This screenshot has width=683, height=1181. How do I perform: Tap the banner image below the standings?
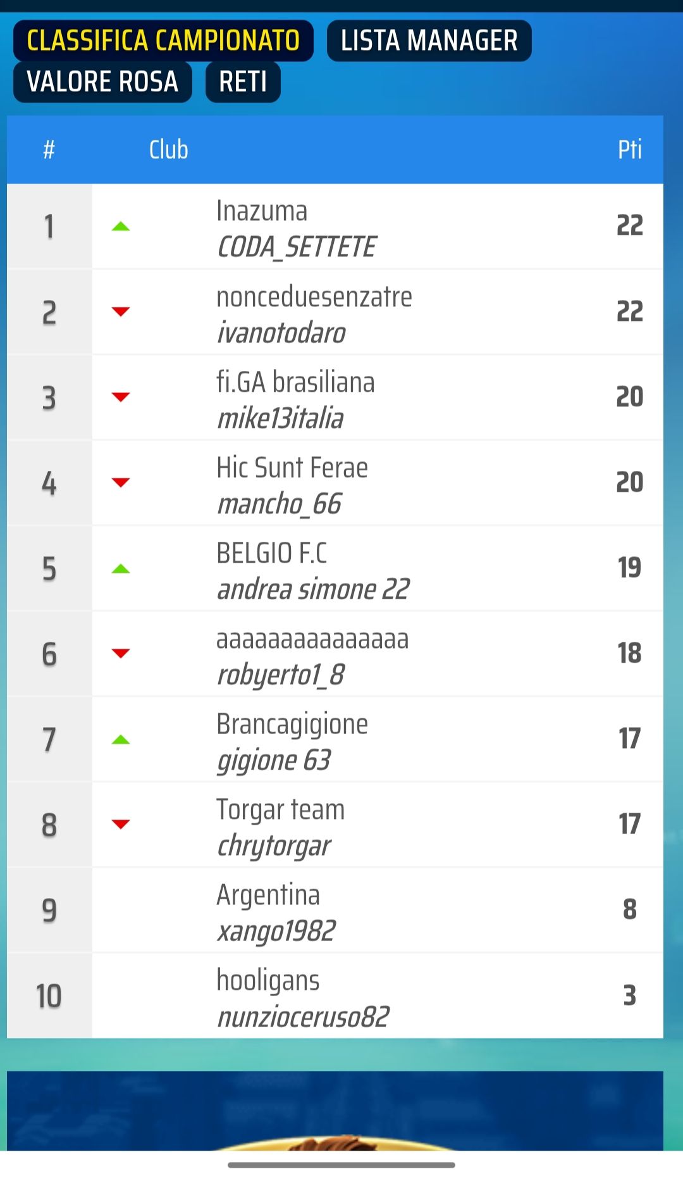(x=335, y=1110)
